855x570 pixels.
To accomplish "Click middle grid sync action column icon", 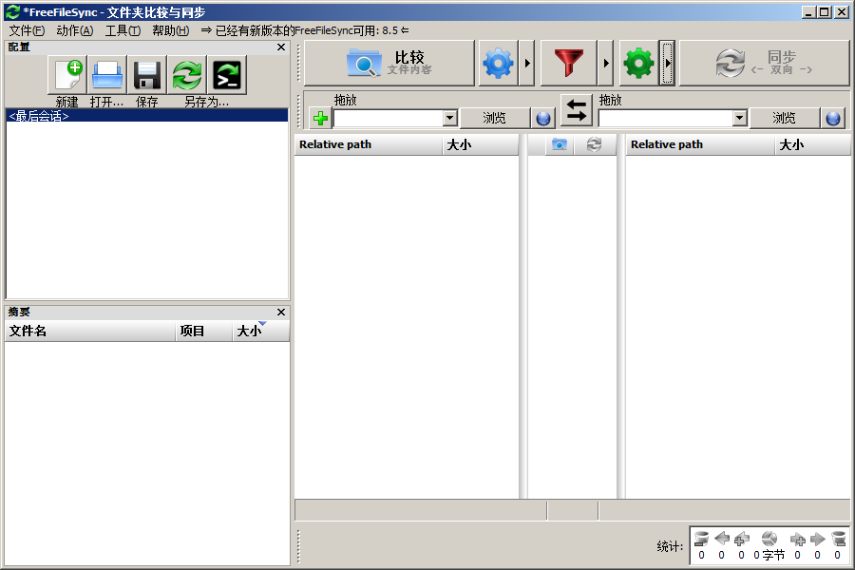I will pos(594,144).
